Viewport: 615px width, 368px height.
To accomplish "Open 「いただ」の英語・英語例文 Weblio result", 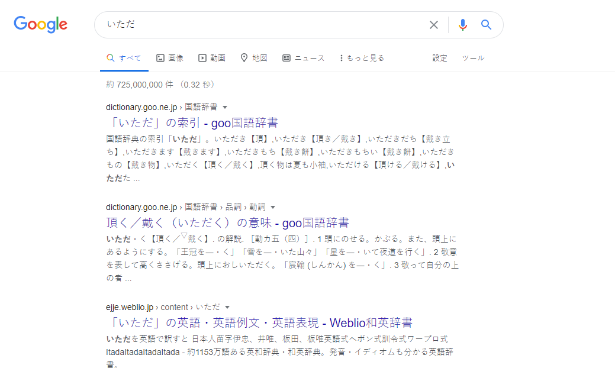I will point(259,322).
